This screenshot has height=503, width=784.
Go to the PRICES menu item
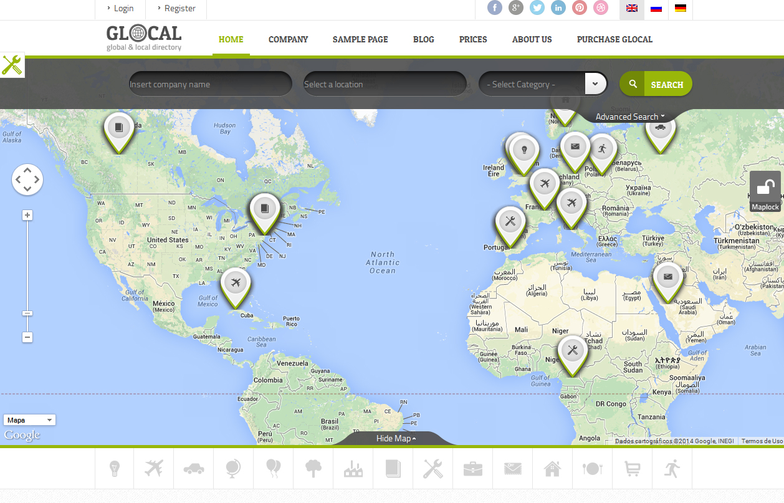[x=472, y=39]
